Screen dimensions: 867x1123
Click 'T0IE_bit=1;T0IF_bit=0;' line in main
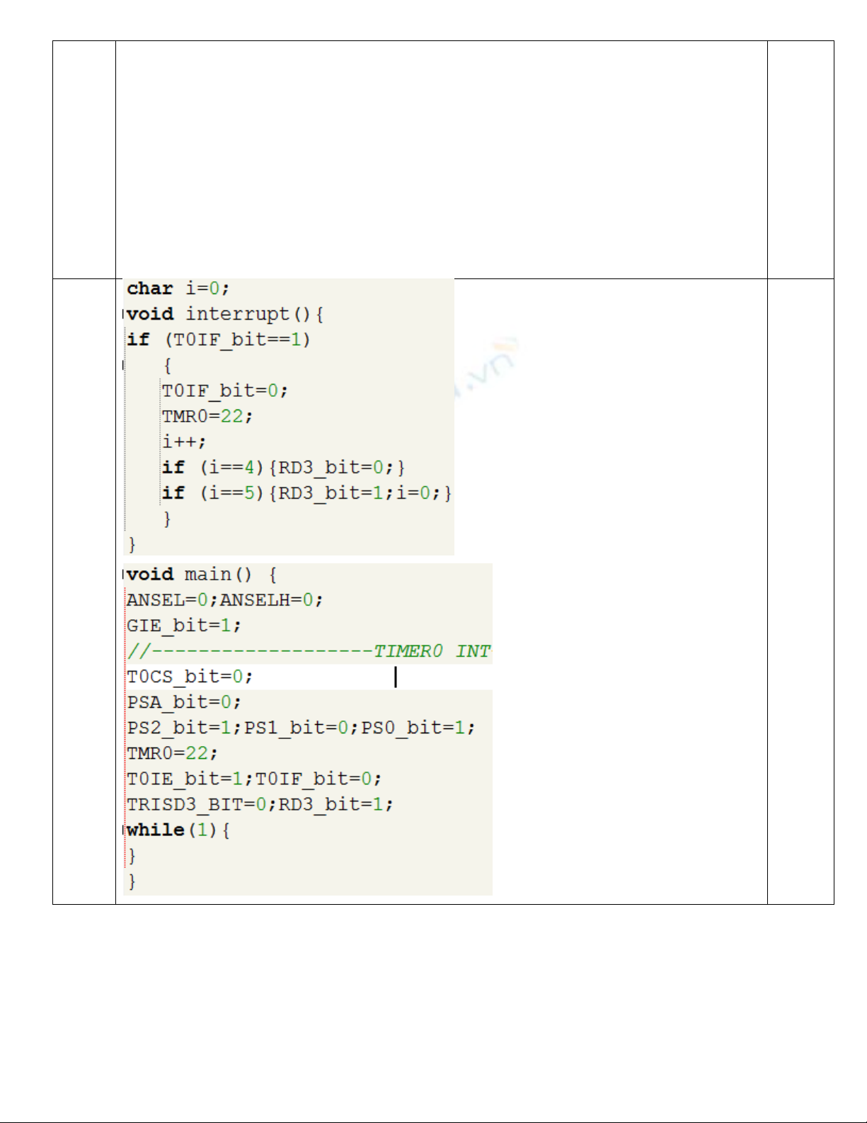[253, 779]
